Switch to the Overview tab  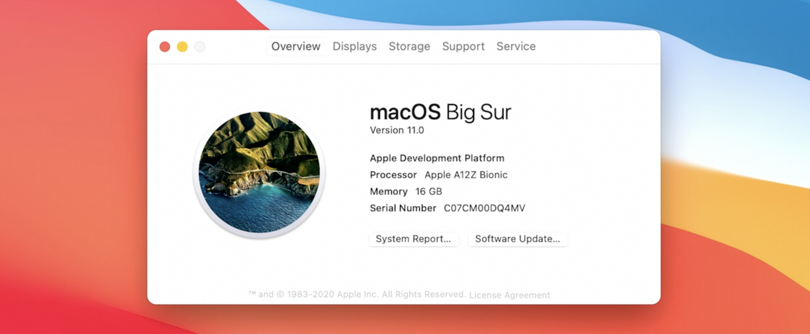pos(296,47)
